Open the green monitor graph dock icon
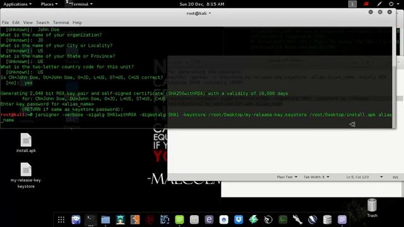The width and height of the screenshot is (404, 227). click(283, 219)
